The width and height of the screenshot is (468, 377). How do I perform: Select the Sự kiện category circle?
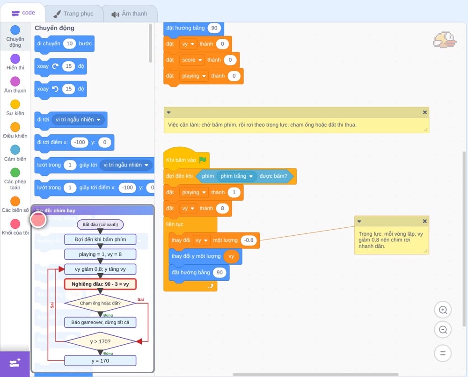(x=15, y=104)
